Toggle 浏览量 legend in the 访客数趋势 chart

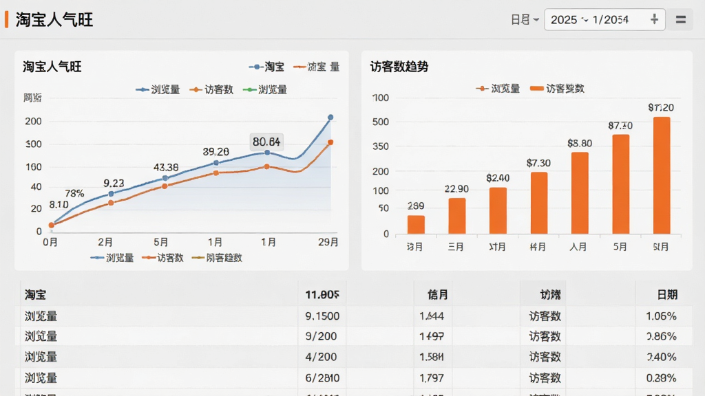coord(498,89)
